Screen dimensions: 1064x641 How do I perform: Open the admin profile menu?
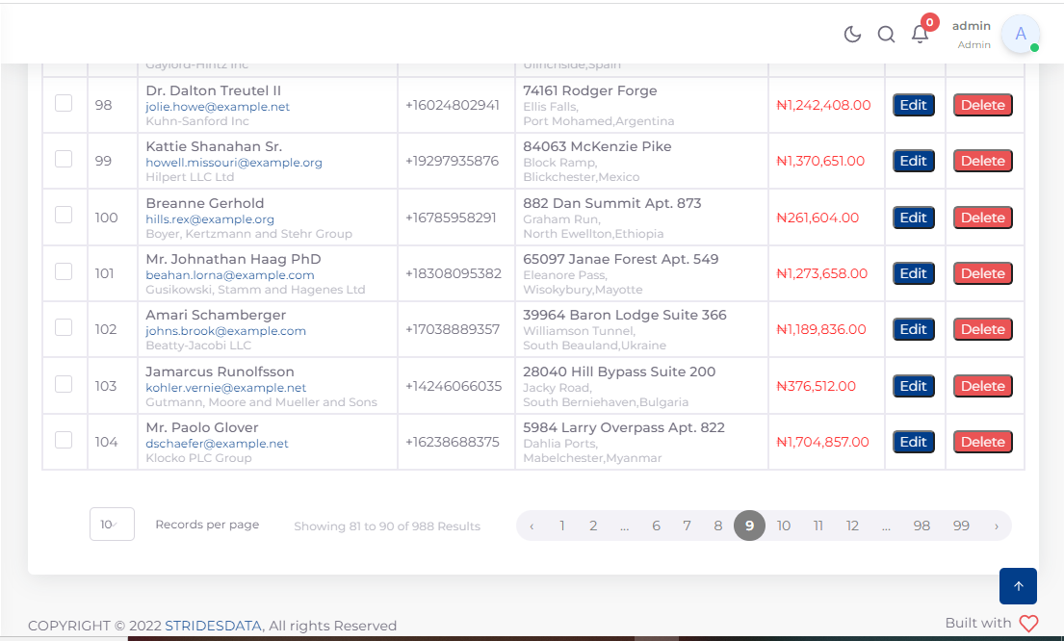point(972,34)
